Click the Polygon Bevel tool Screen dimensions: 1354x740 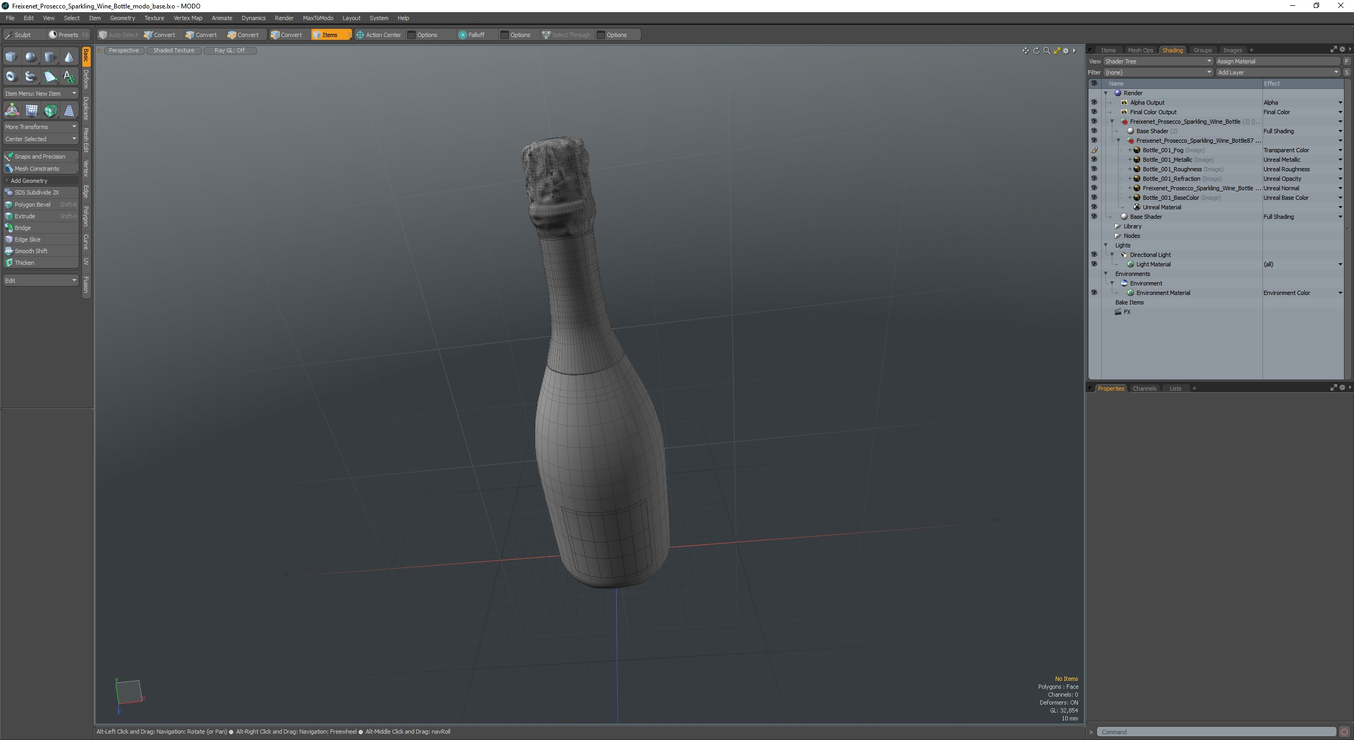tap(41, 205)
